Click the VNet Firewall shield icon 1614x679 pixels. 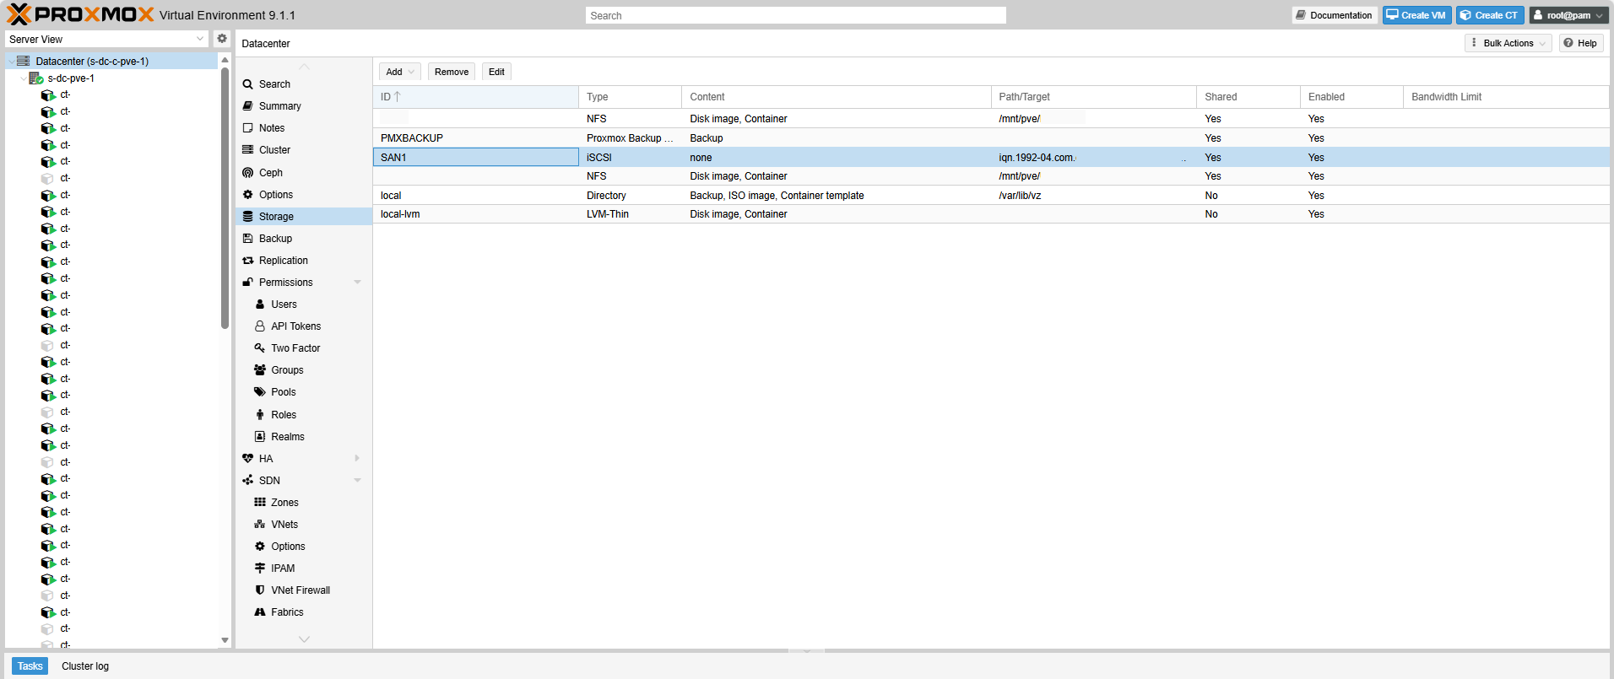point(260,590)
